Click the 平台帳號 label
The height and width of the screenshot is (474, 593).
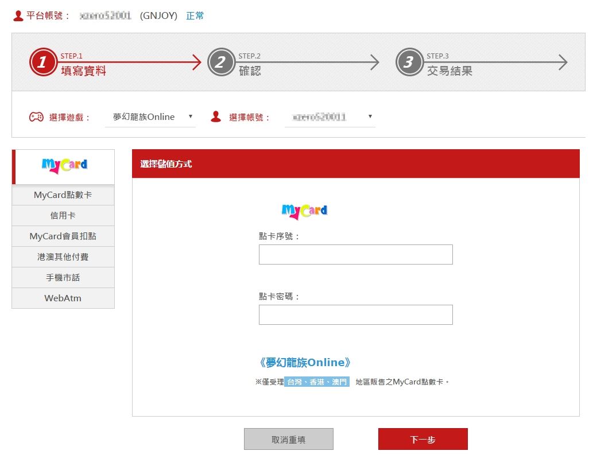48,16
